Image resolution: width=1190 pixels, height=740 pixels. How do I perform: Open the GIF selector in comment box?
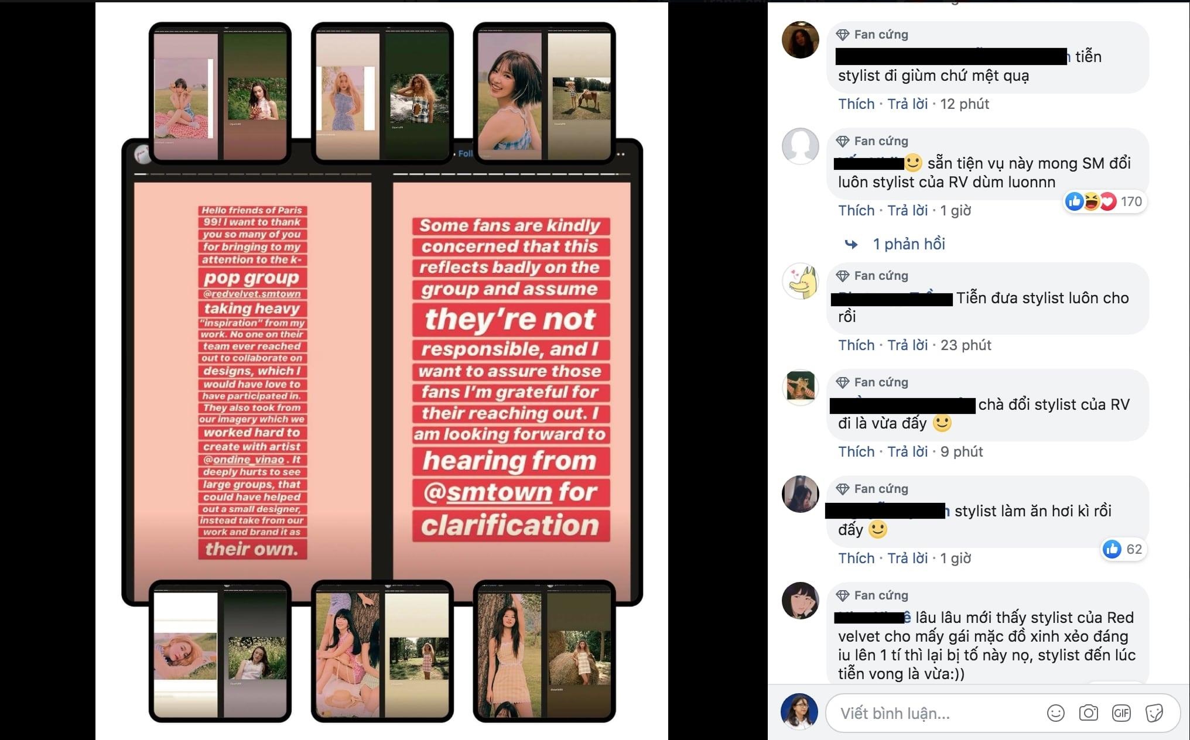1121,713
